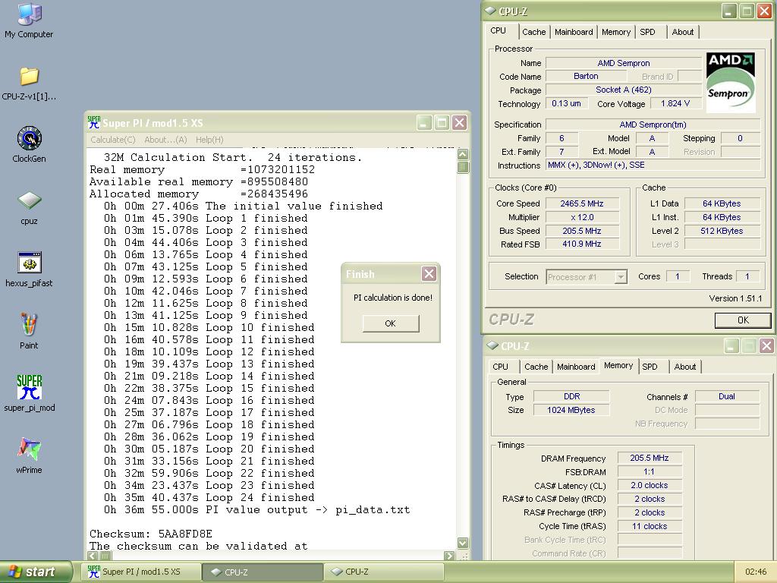
Task: Switch to Mainboard tab in lower CPU-Z window
Action: [x=576, y=367]
